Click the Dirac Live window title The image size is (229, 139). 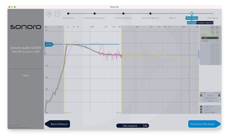tap(114, 7)
